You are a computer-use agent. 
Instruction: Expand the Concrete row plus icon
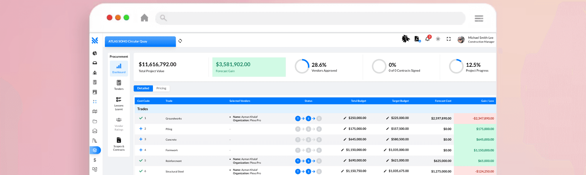[x=141, y=139]
